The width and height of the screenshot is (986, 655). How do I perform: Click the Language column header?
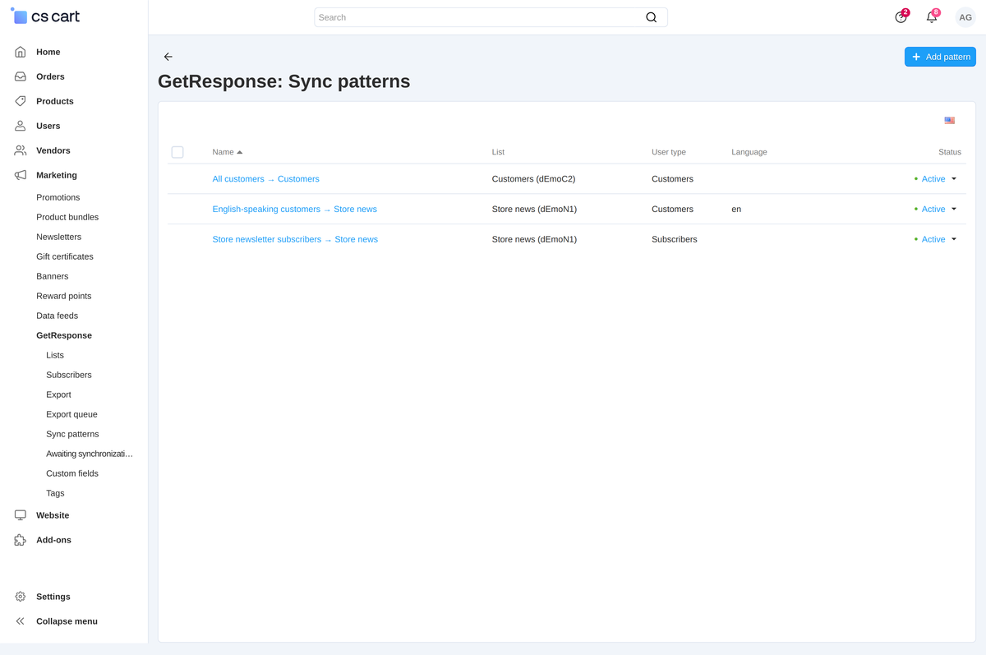point(749,152)
